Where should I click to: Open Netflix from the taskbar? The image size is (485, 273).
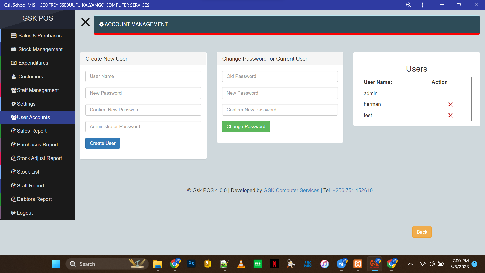[274, 264]
